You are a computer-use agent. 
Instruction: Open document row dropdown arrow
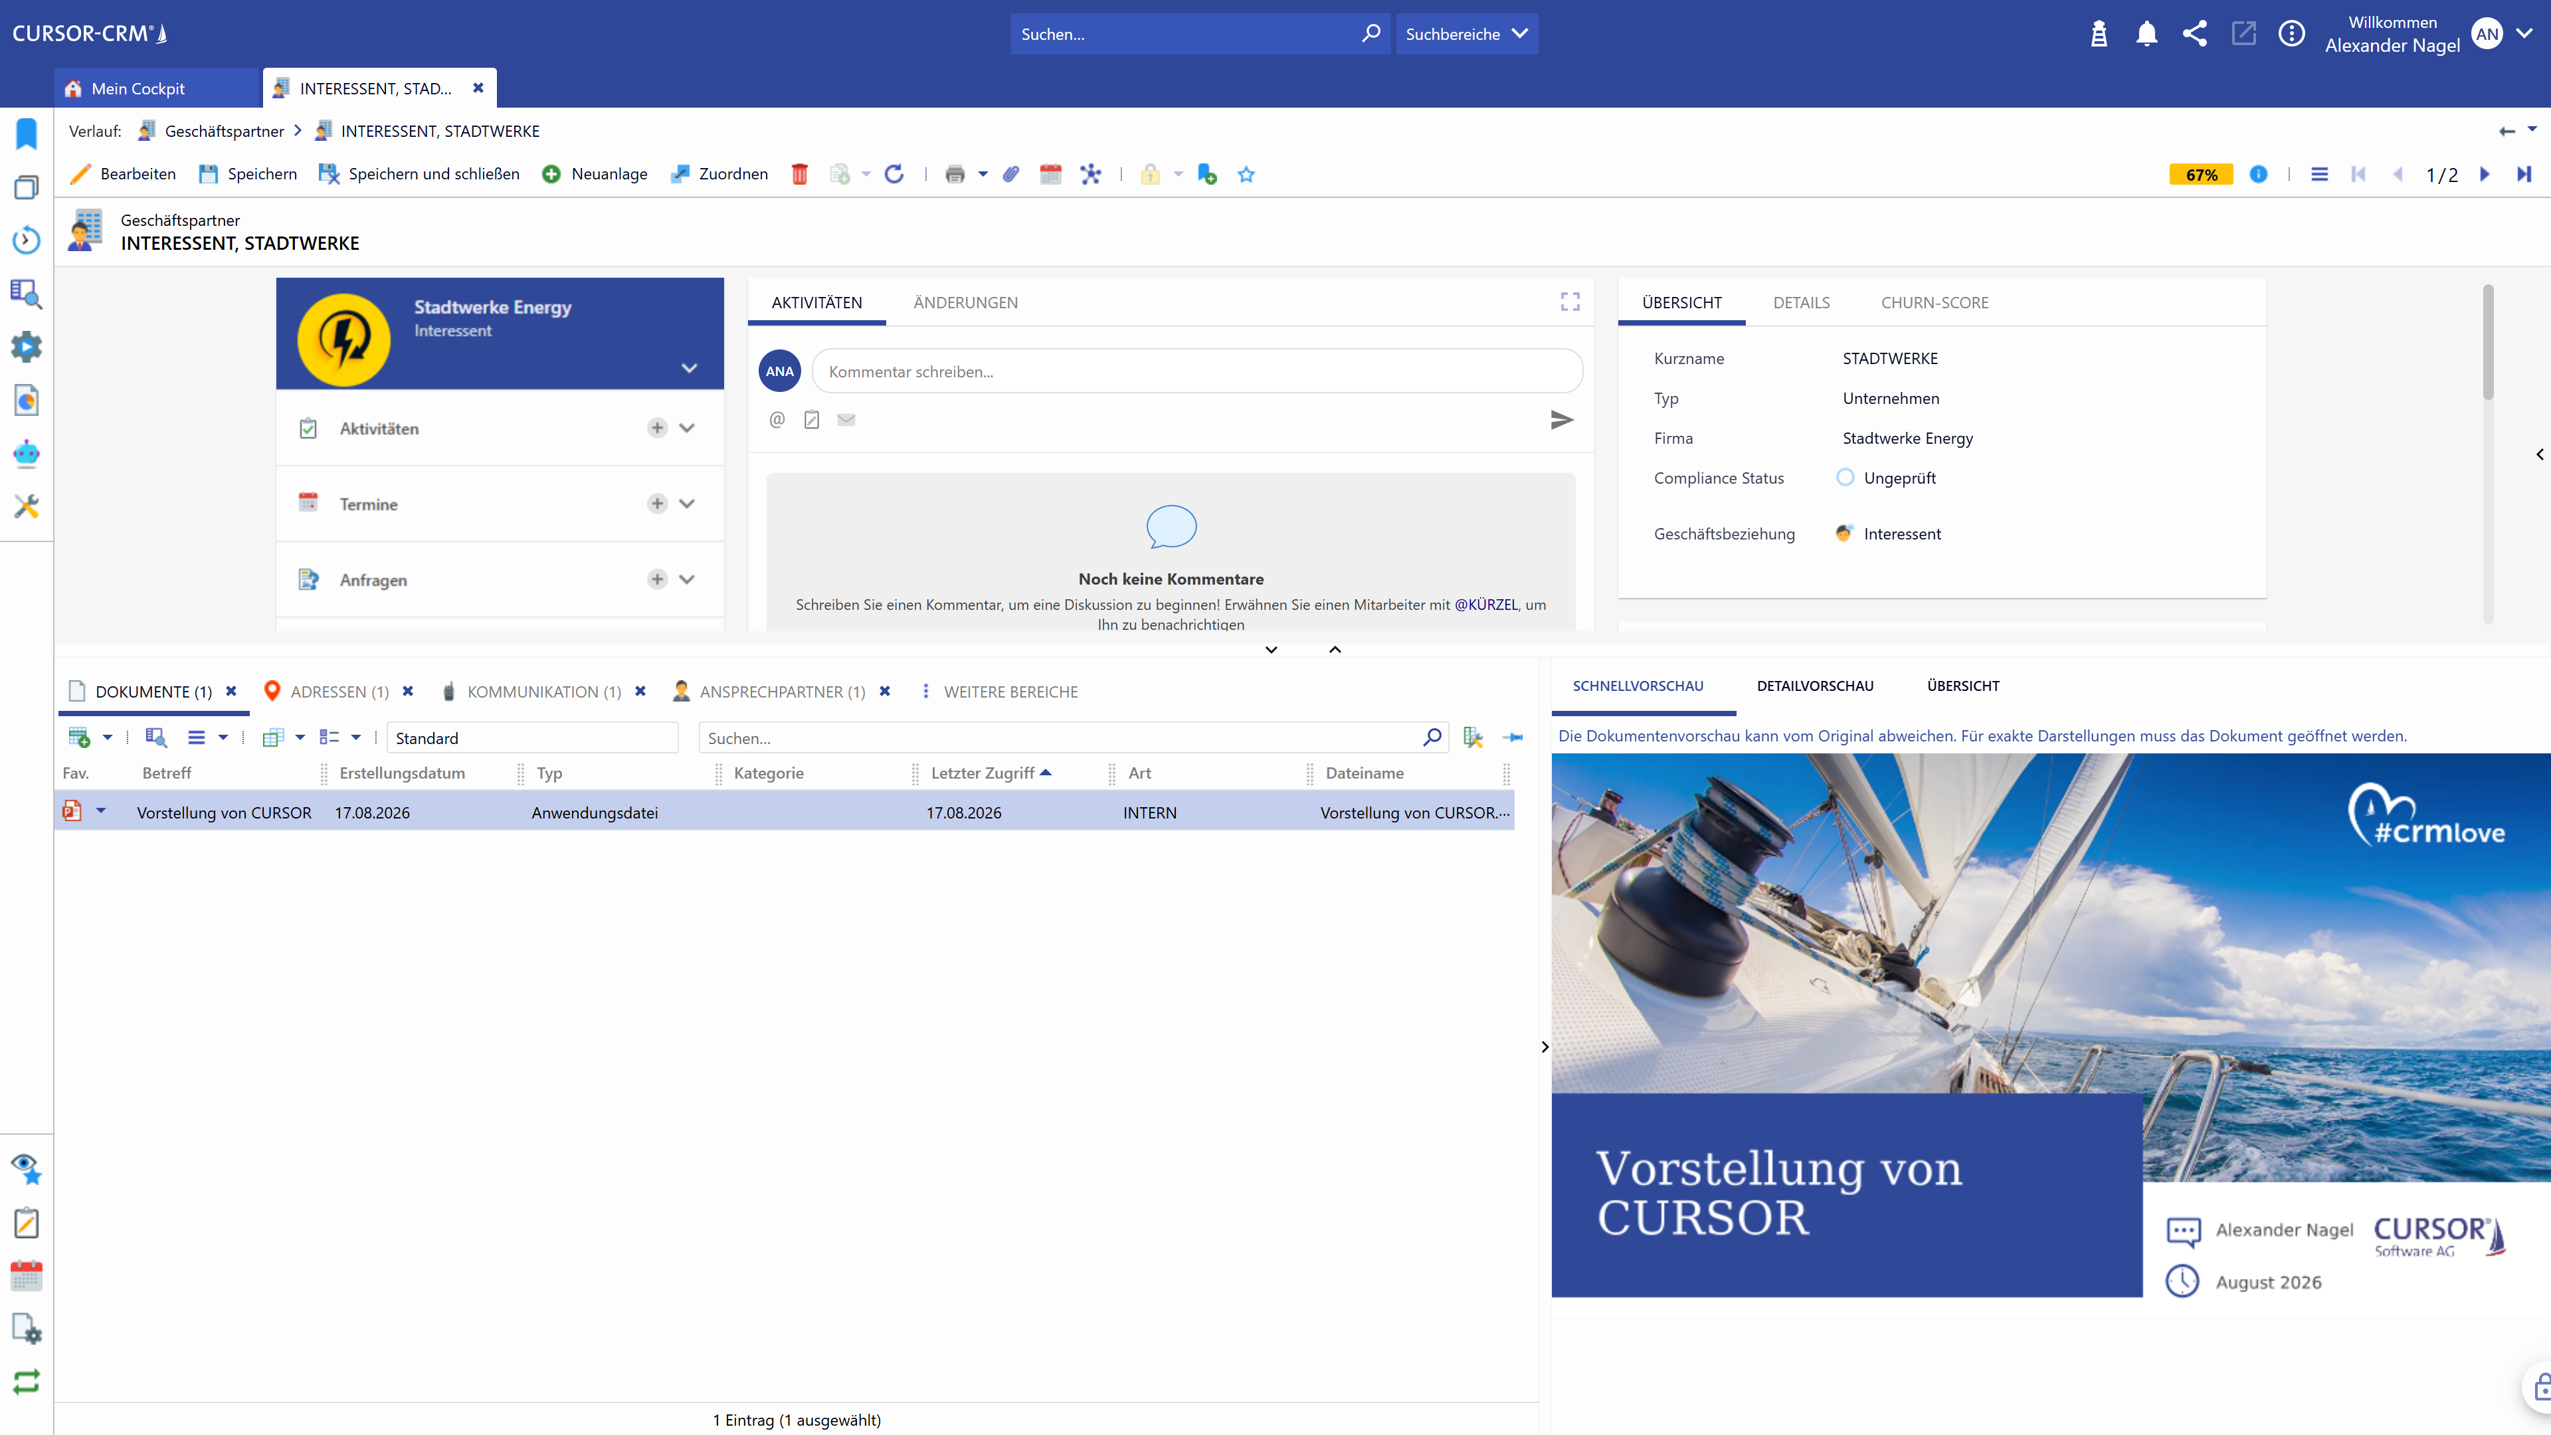point(101,811)
